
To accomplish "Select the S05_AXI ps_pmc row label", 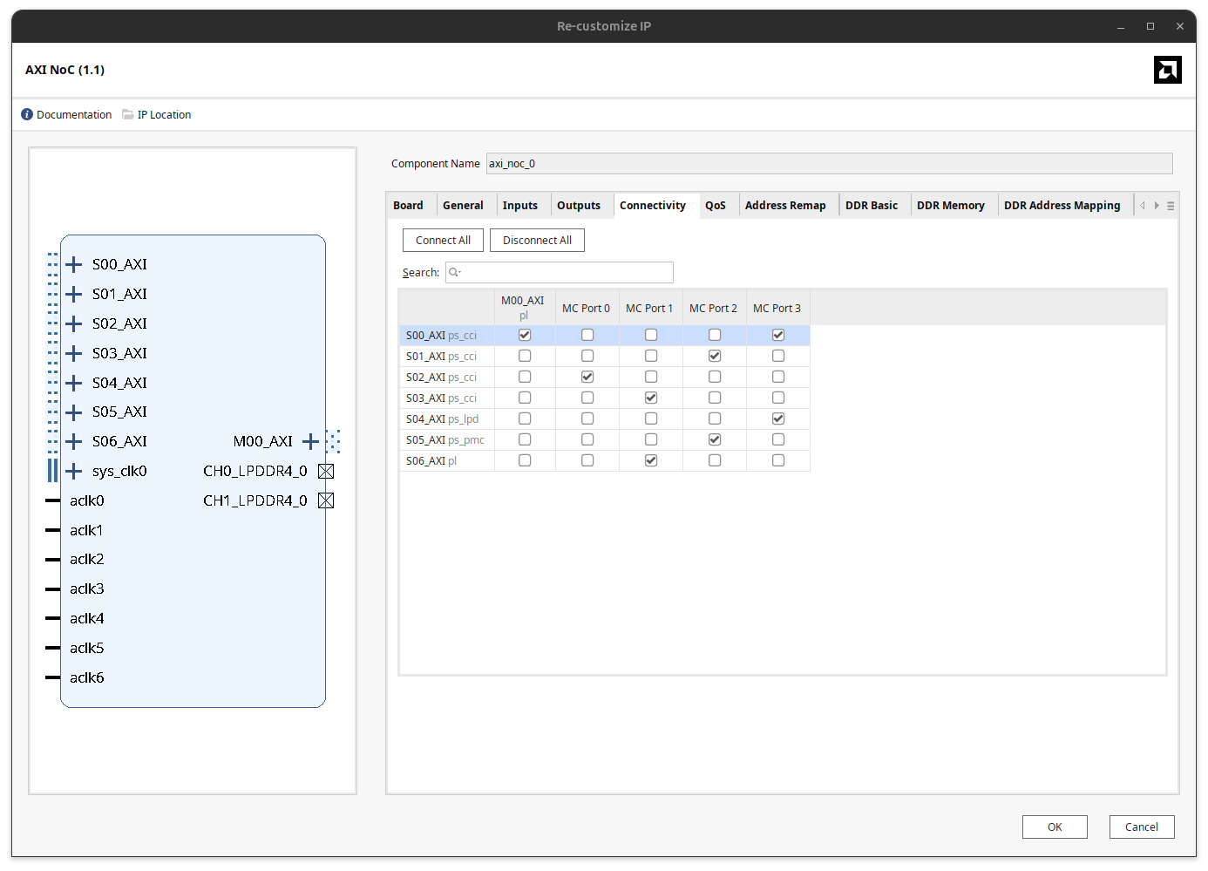I will click(x=446, y=439).
